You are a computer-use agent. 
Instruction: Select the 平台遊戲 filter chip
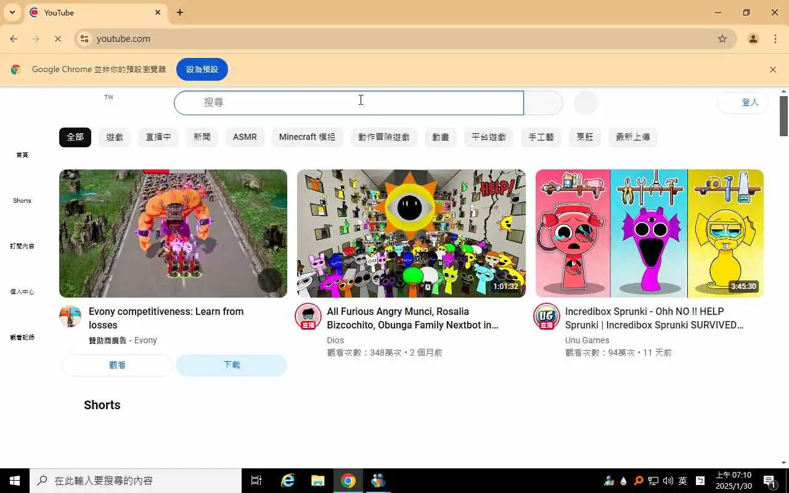[489, 137]
